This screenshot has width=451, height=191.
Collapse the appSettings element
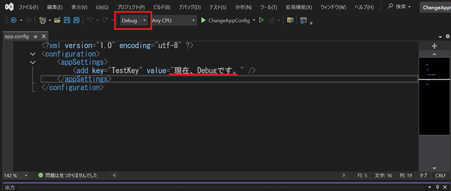pyautogui.click(x=33, y=62)
